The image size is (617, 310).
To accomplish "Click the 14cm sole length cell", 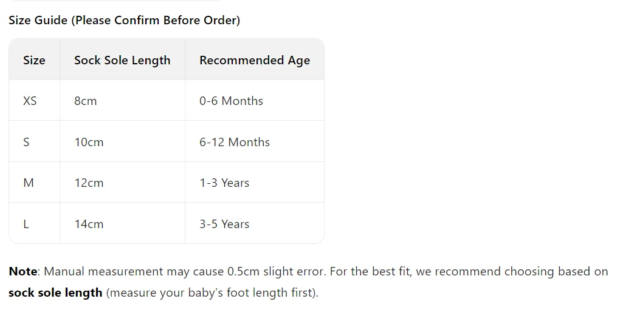I will pos(122,224).
